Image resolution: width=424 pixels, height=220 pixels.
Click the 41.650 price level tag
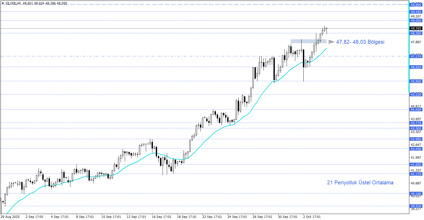[x=416, y=164]
